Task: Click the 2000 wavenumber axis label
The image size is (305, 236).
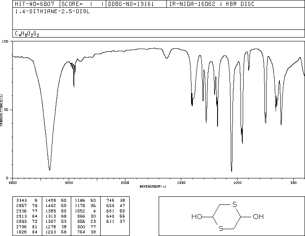Action: point(125,183)
